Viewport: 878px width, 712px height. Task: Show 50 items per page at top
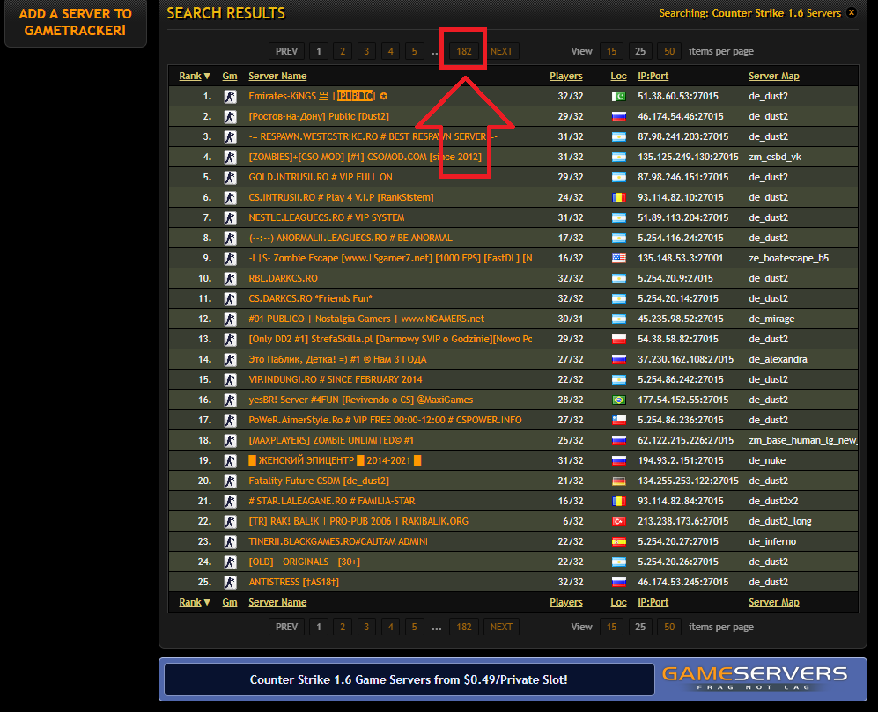(x=669, y=51)
